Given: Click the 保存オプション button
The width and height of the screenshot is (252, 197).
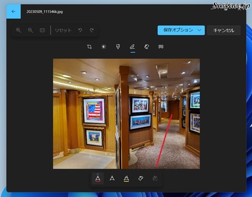Looking at the screenshot, I should point(181,30).
